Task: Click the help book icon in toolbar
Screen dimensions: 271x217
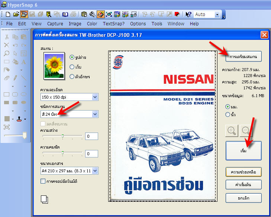Action: tap(65, 15)
